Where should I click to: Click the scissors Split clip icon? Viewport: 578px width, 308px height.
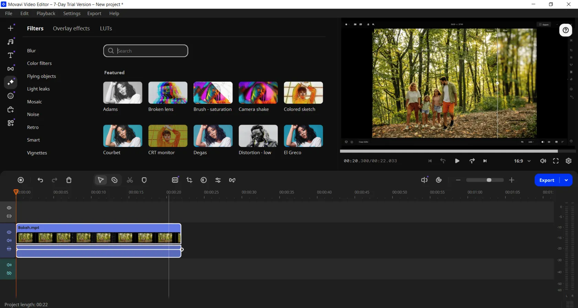click(x=130, y=180)
